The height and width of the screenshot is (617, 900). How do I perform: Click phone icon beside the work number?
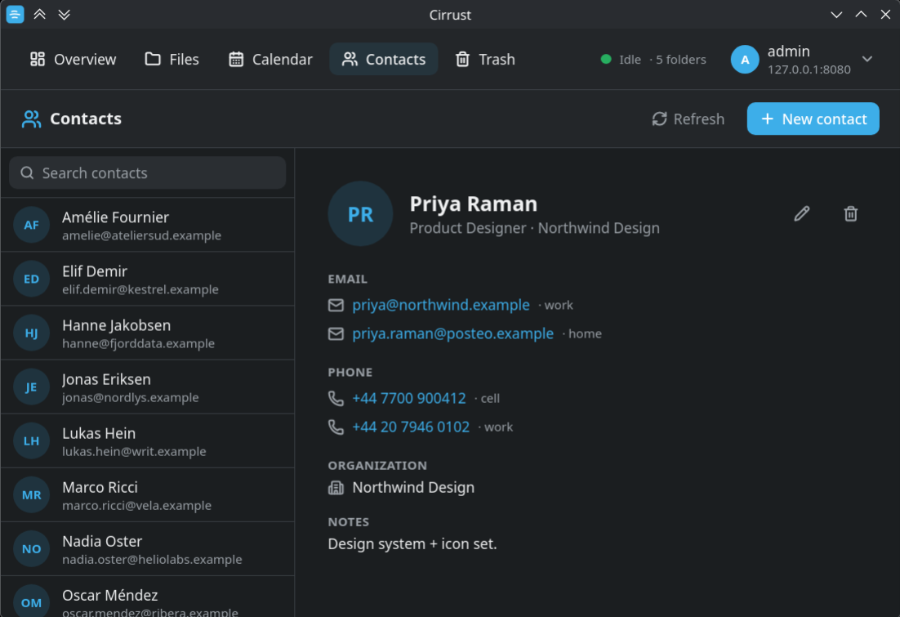coord(336,427)
